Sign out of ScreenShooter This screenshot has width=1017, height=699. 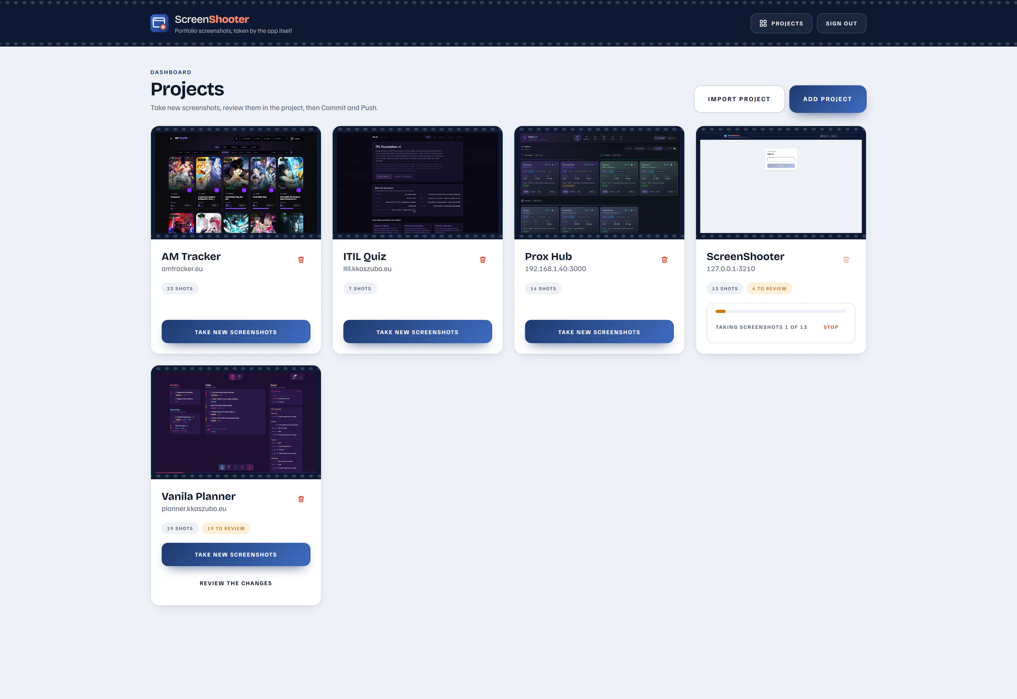coord(842,23)
